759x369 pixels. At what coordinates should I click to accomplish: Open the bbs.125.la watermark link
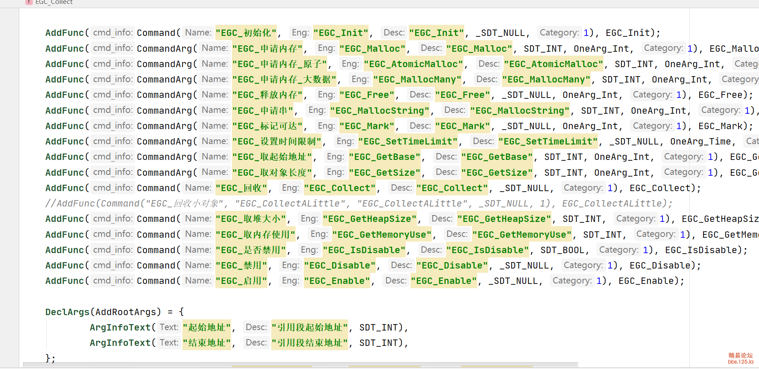741,362
